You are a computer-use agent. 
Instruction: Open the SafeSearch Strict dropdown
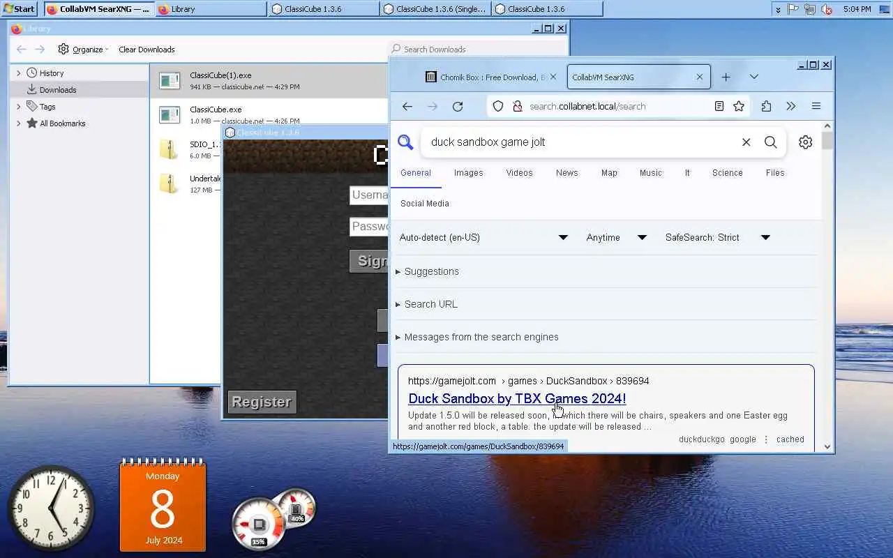717,237
